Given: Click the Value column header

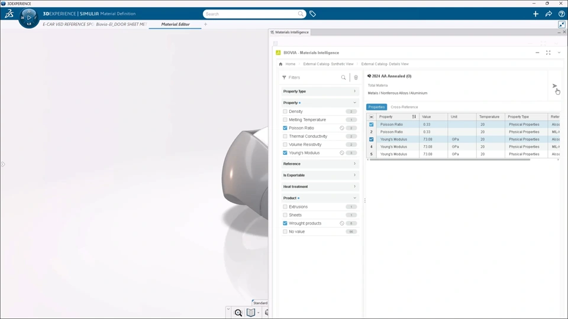Looking at the screenshot, I should click(x=433, y=117).
